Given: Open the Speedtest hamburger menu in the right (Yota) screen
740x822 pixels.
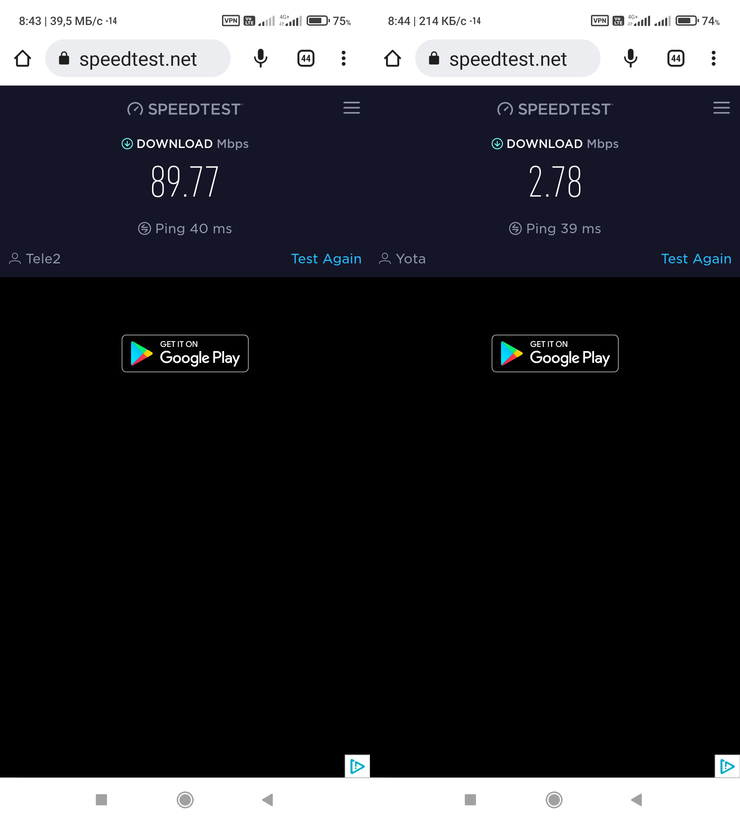Looking at the screenshot, I should pos(722,108).
